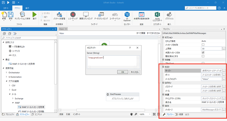Click the magnifier zoom icon in designer
Image resolution: width=227 pixels, height=121 pixels.
(136, 114)
